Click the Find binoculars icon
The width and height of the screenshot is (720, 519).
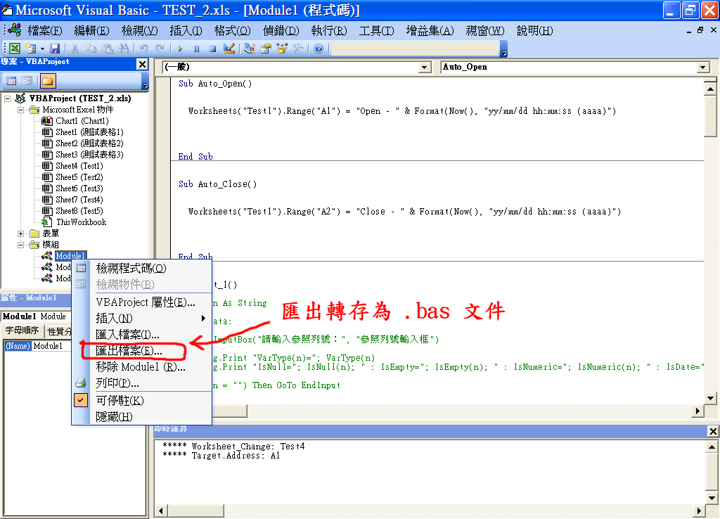coord(124,49)
